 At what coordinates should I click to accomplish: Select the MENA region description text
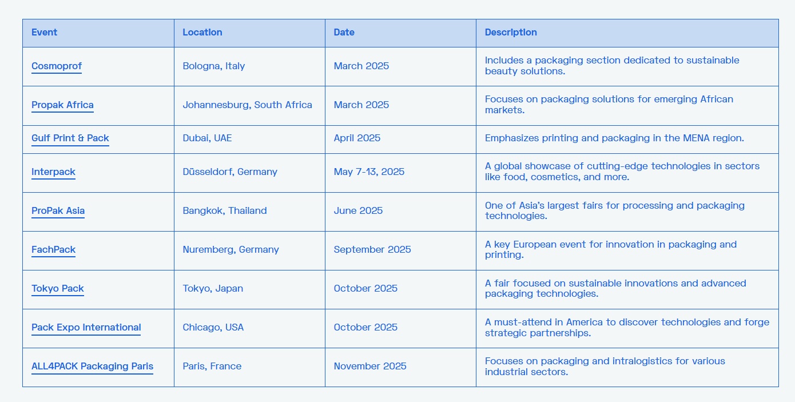(x=614, y=138)
